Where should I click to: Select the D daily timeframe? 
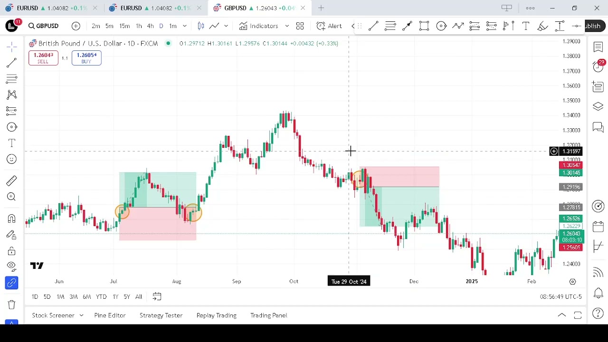click(x=161, y=26)
